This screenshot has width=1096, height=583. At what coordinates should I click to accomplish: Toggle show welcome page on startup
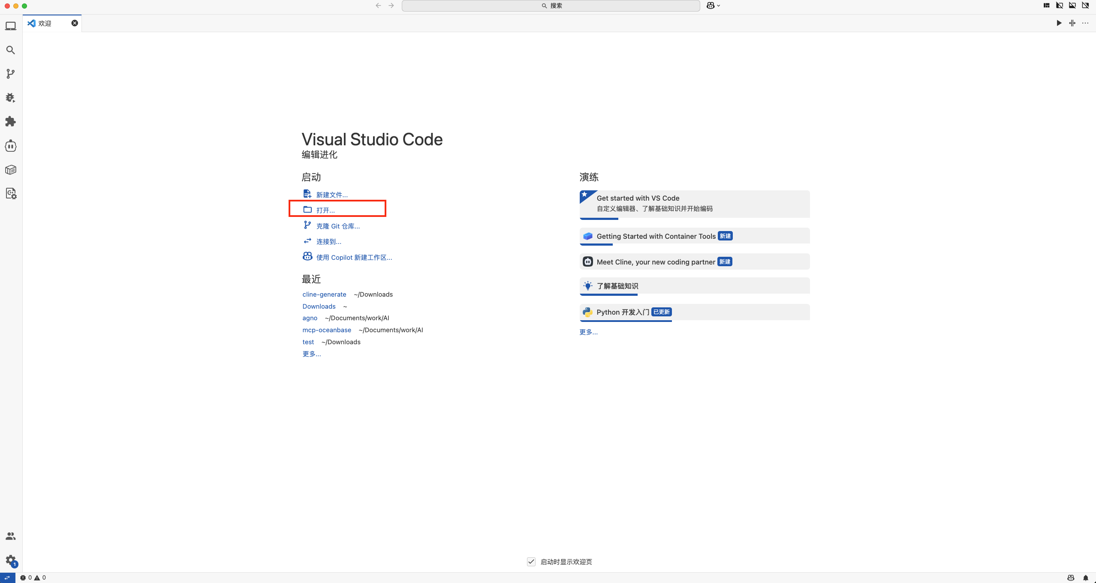(531, 562)
